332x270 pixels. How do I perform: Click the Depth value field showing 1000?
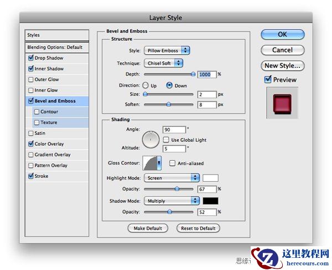pos(207,75)
